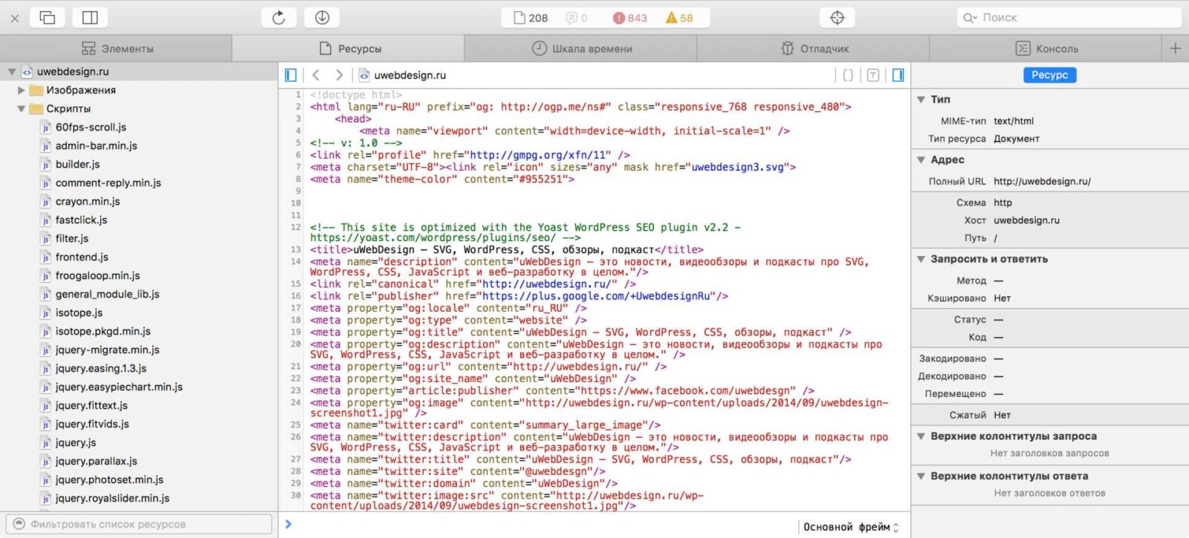Screen dimensions: 1189x538
Task: Click the download web archive icon
Action: click(x=322, y=18)
